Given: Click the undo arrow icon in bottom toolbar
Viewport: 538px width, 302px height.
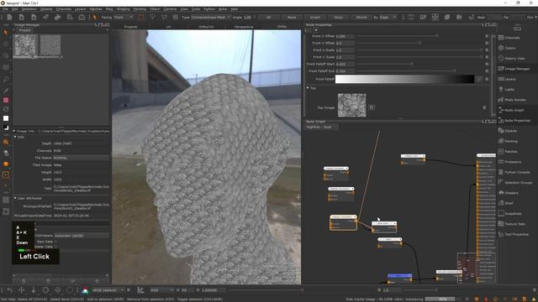Looking at the screenshot, I should pos(9,290).
